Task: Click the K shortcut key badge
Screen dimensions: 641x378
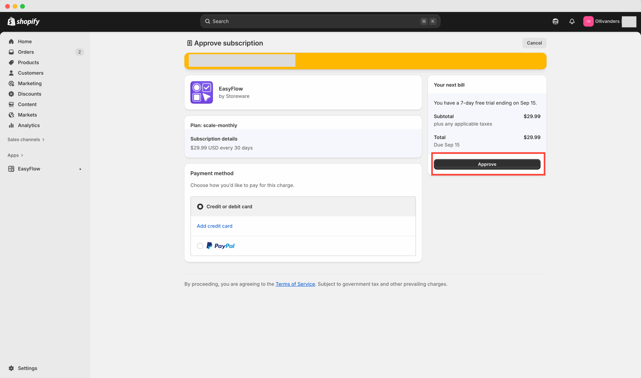Action: point(433,21)
